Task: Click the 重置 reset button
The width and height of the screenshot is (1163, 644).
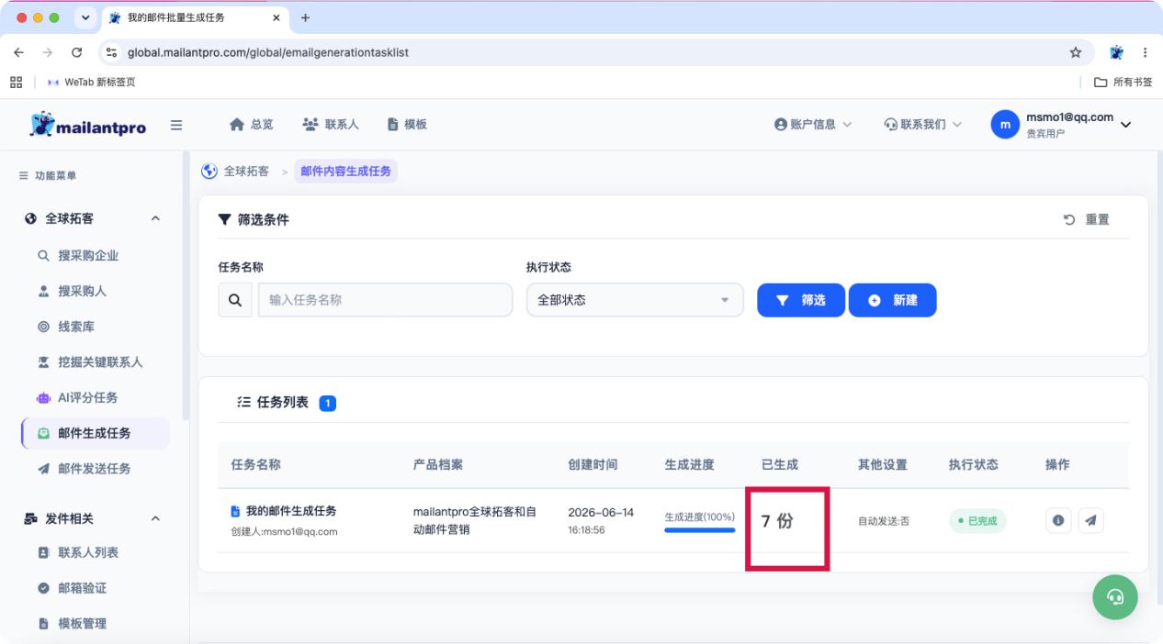Action: 1086,219
